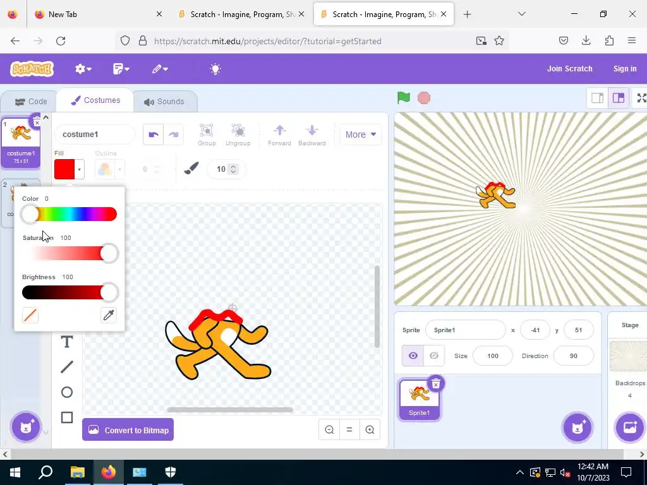The height and width of the screenshot is (485, 647).
Task: Switch to the Sounds tab
Action: click(x=164, y=102)
